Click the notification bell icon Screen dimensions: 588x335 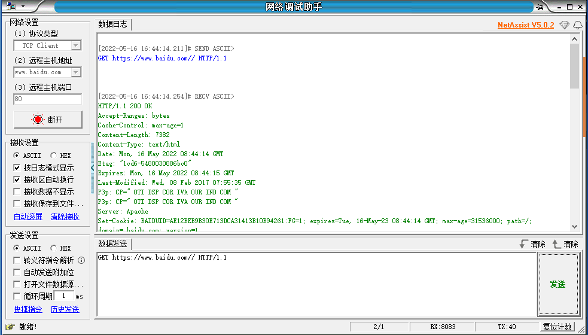[577, 25]
